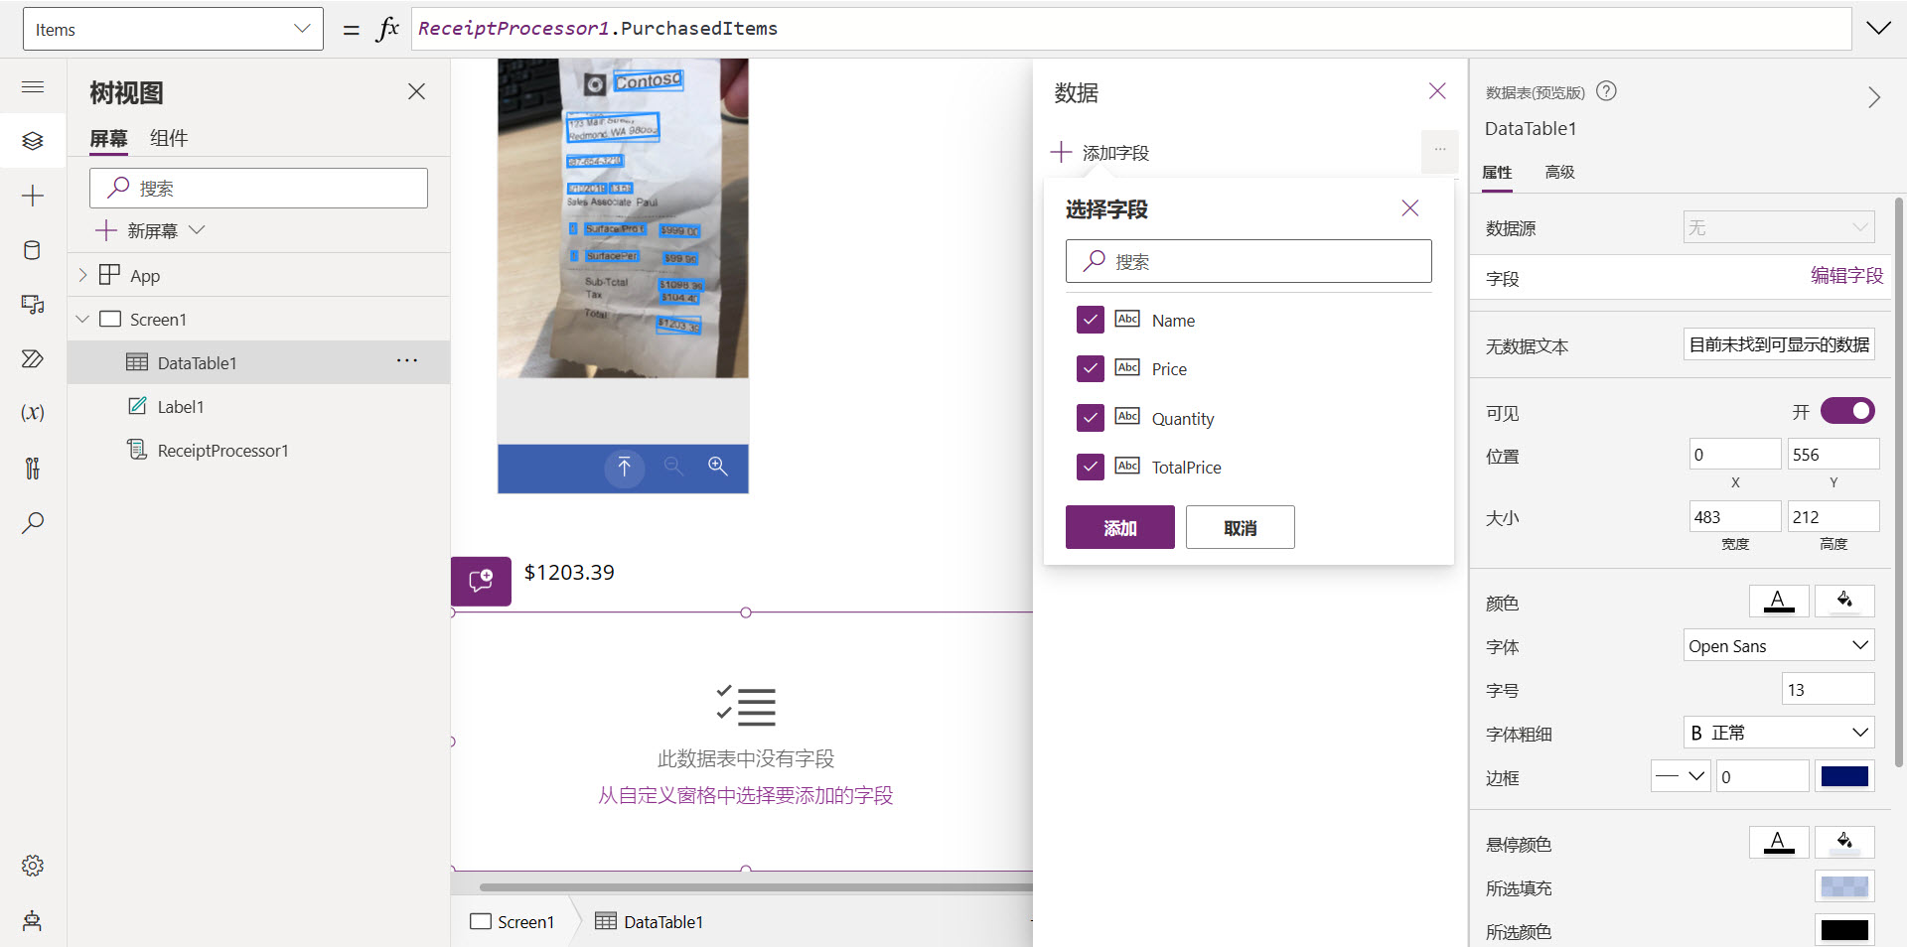
Task: Select Screen1 in bottom breadcrumb
Action: click(x=513, y=921)
